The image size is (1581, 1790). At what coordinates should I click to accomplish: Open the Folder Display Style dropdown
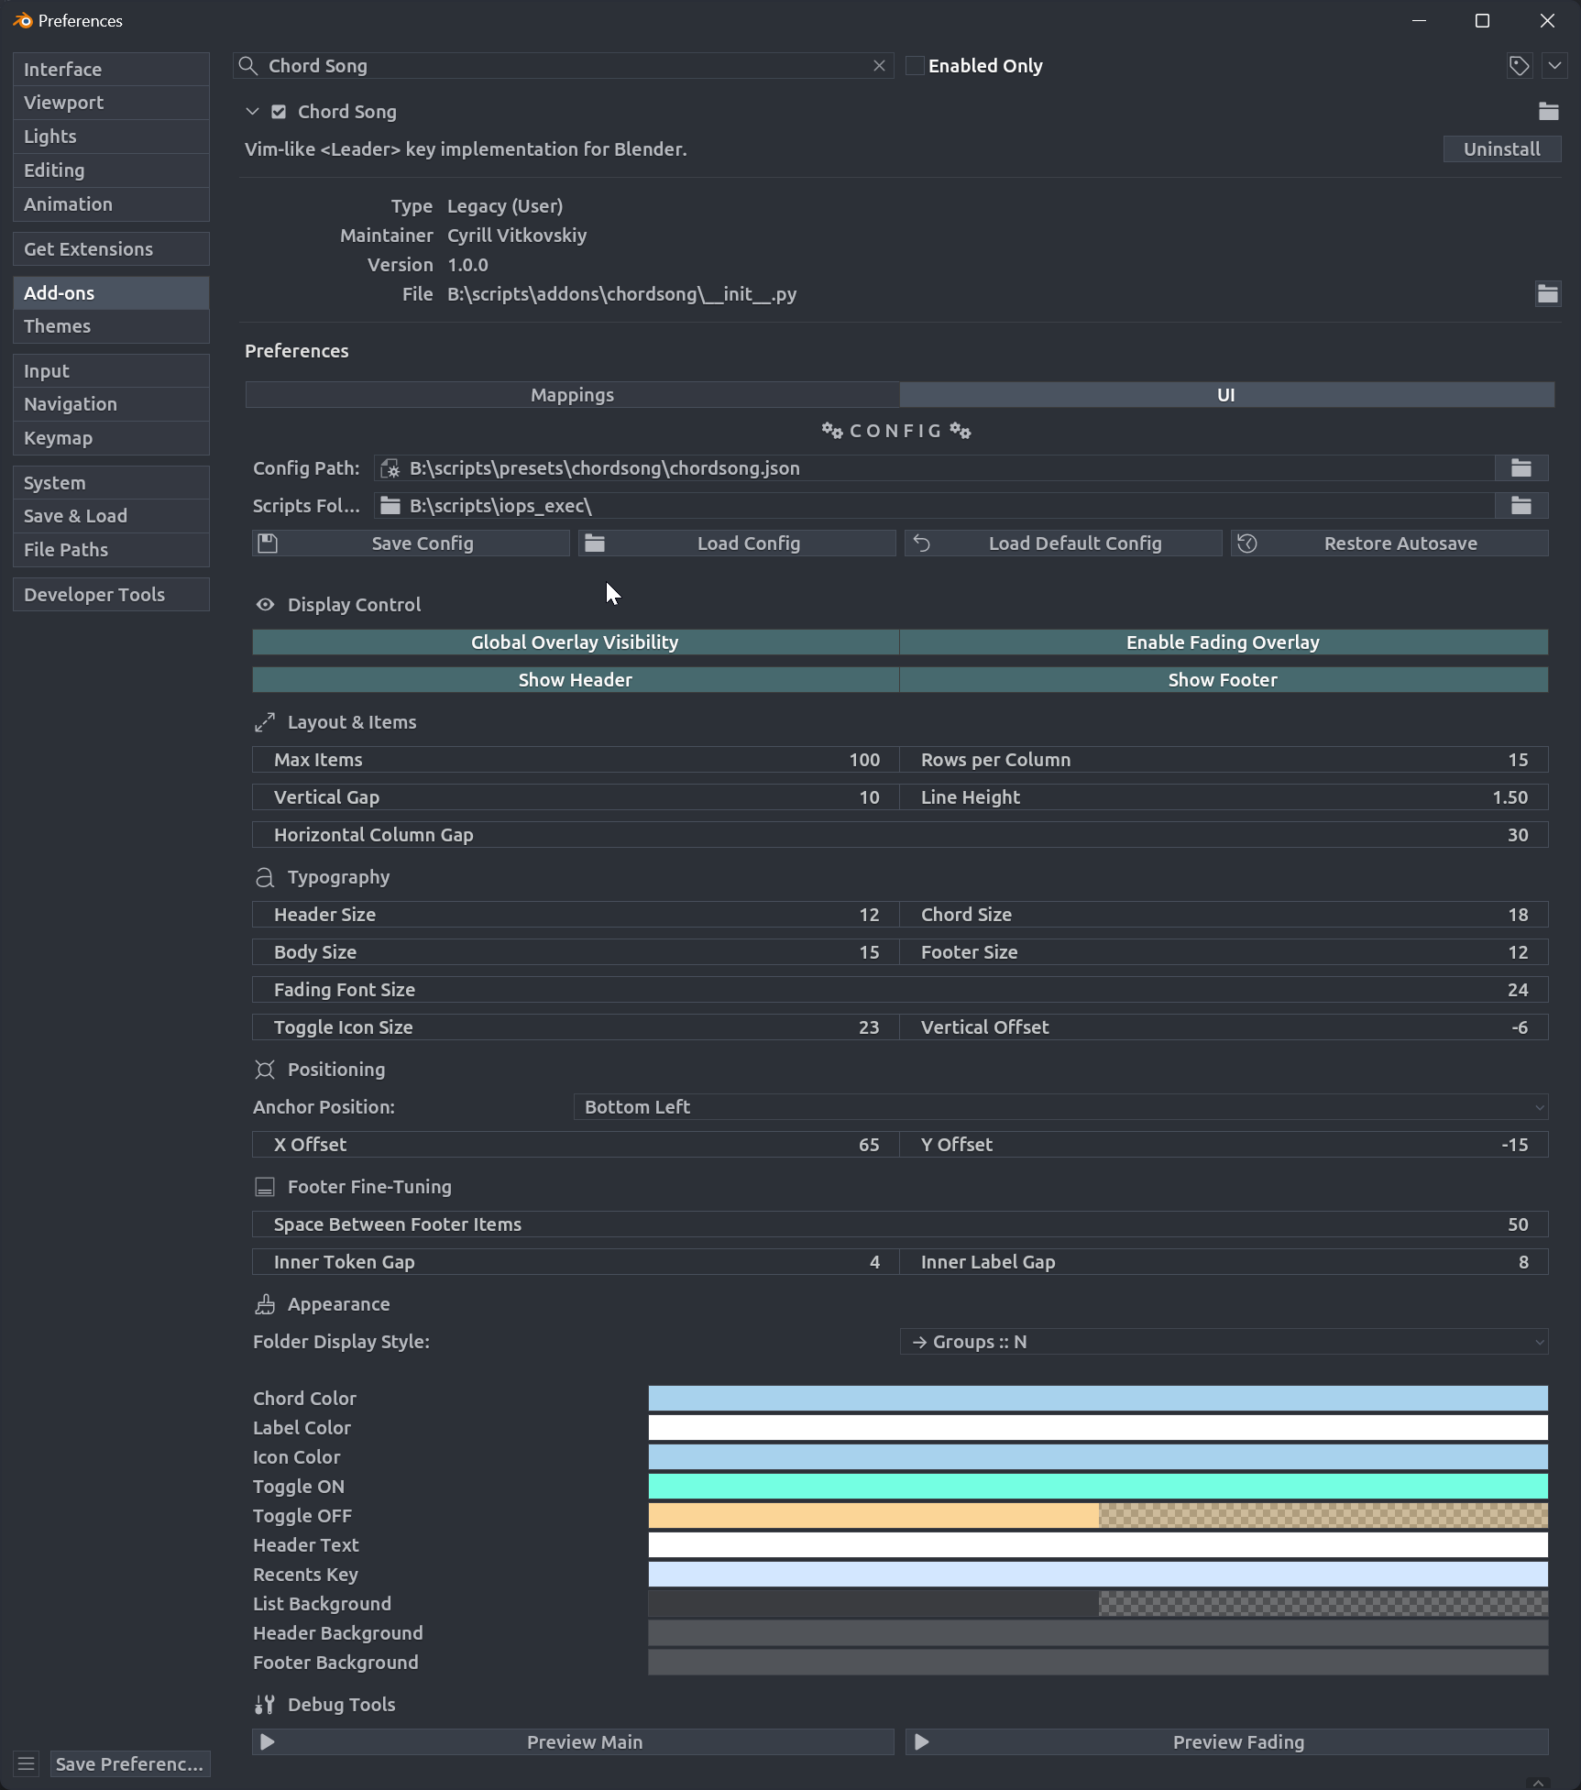pos(1224,1341)
